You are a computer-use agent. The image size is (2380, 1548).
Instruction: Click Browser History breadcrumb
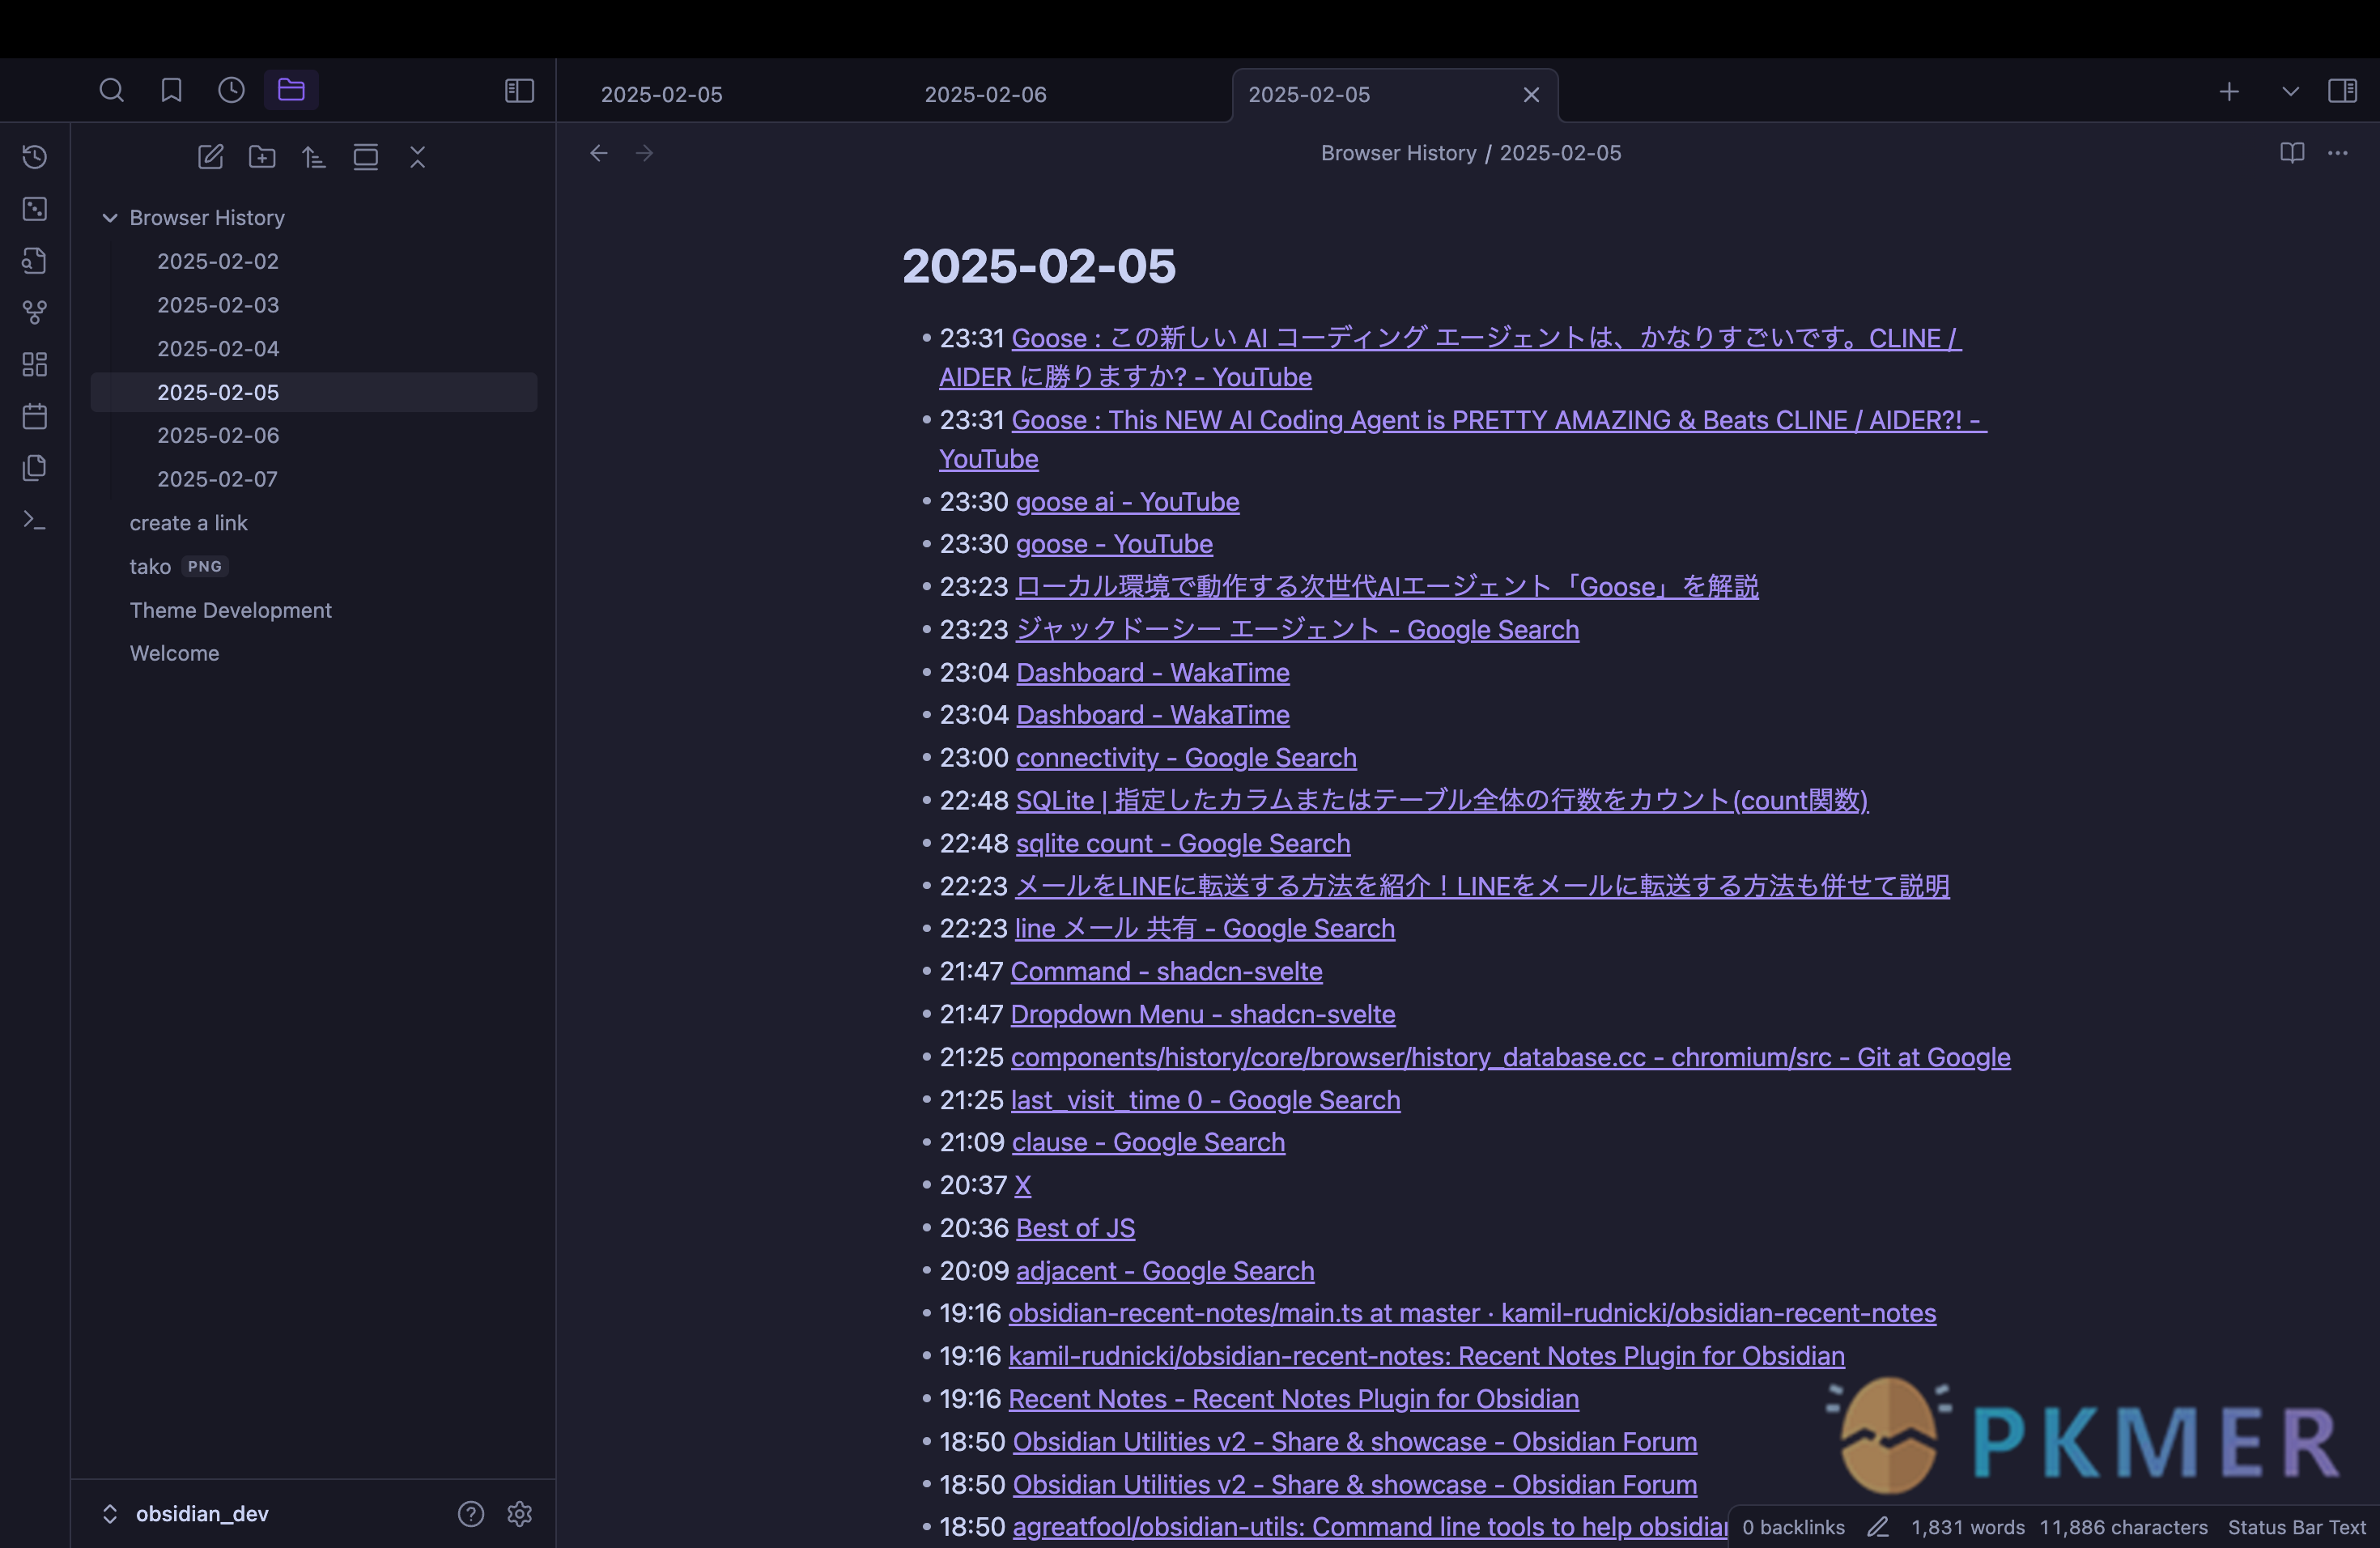point(1398,153)
